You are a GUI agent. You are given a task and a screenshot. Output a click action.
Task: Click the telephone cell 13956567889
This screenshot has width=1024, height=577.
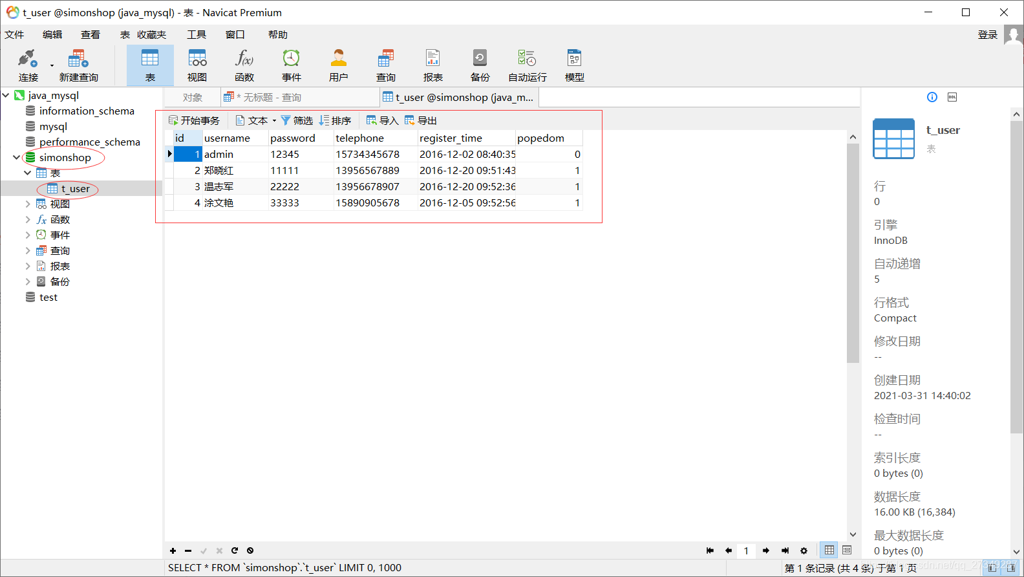pos(376,170)
